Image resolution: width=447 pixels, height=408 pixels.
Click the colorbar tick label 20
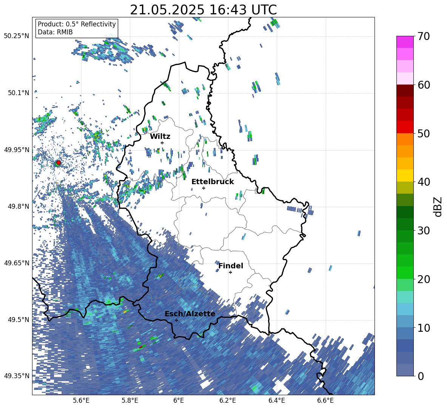[x=424, y=279]
